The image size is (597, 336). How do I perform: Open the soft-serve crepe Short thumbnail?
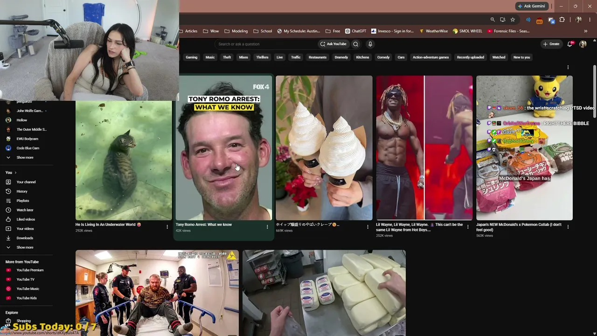(x=324, y=148)
